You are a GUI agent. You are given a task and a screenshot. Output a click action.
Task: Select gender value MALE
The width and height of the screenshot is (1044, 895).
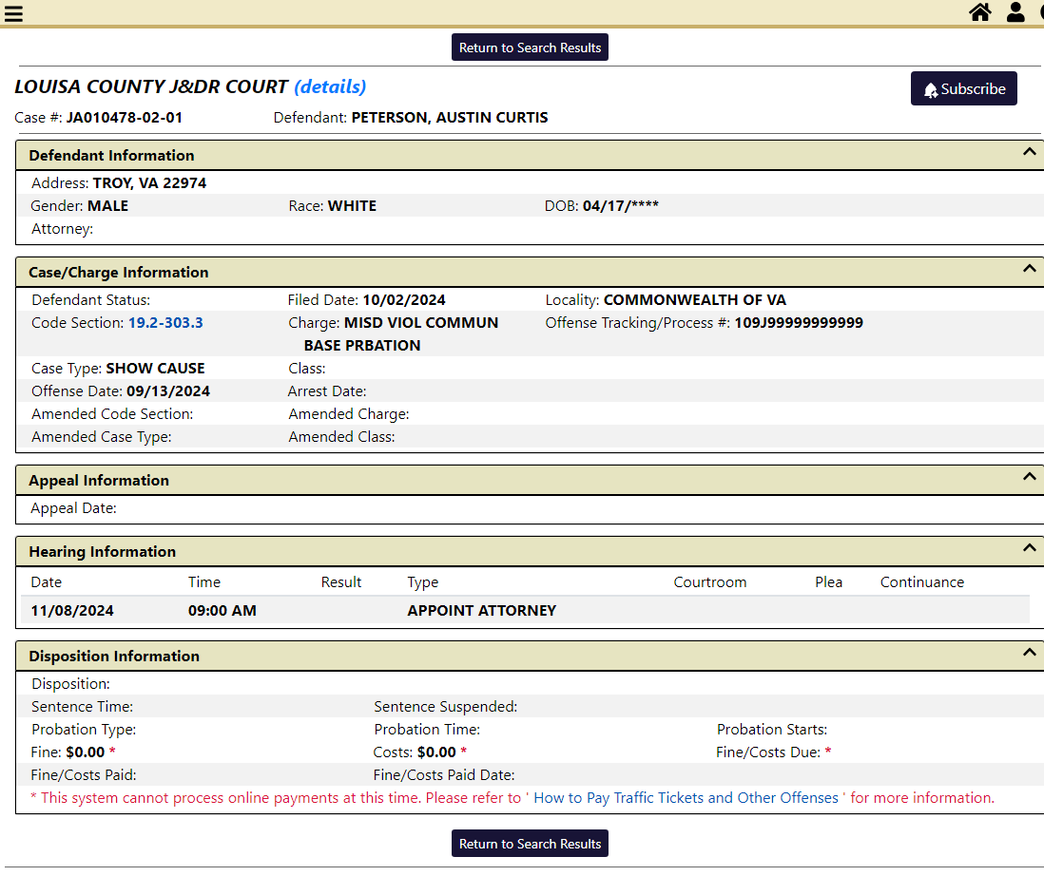(x=107, y=206)
